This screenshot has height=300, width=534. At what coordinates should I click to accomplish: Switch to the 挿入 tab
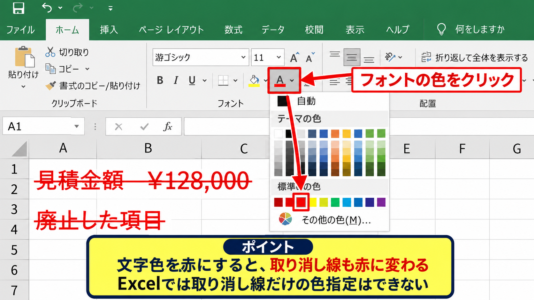coord(109,30)
